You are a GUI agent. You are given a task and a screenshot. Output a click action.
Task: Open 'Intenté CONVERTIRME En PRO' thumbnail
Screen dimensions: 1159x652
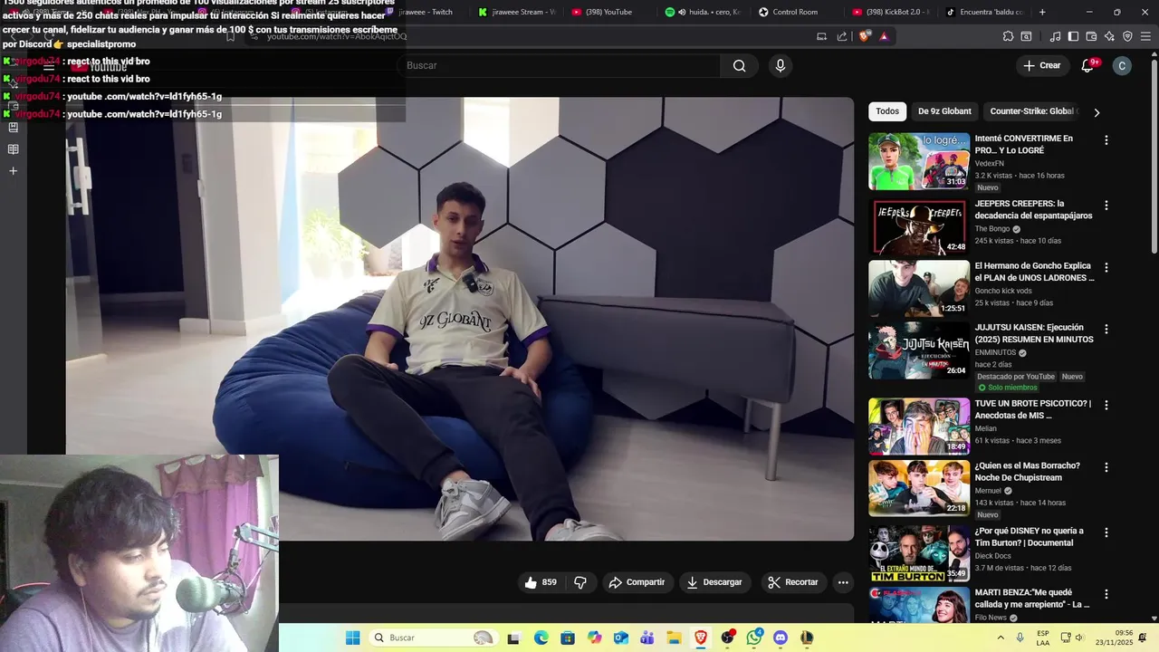point(919,161)
